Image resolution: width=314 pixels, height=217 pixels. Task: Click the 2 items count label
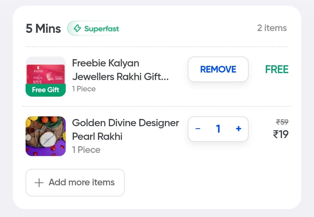[272, 28]
